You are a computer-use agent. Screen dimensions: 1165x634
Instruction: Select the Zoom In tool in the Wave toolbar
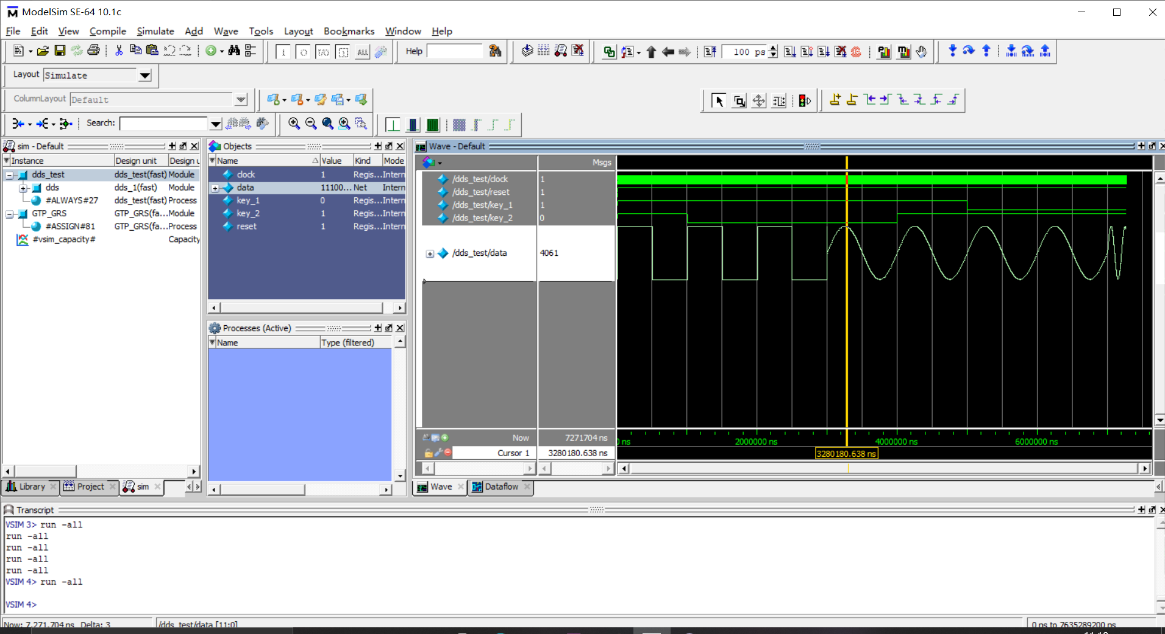(x=293, y=124)
